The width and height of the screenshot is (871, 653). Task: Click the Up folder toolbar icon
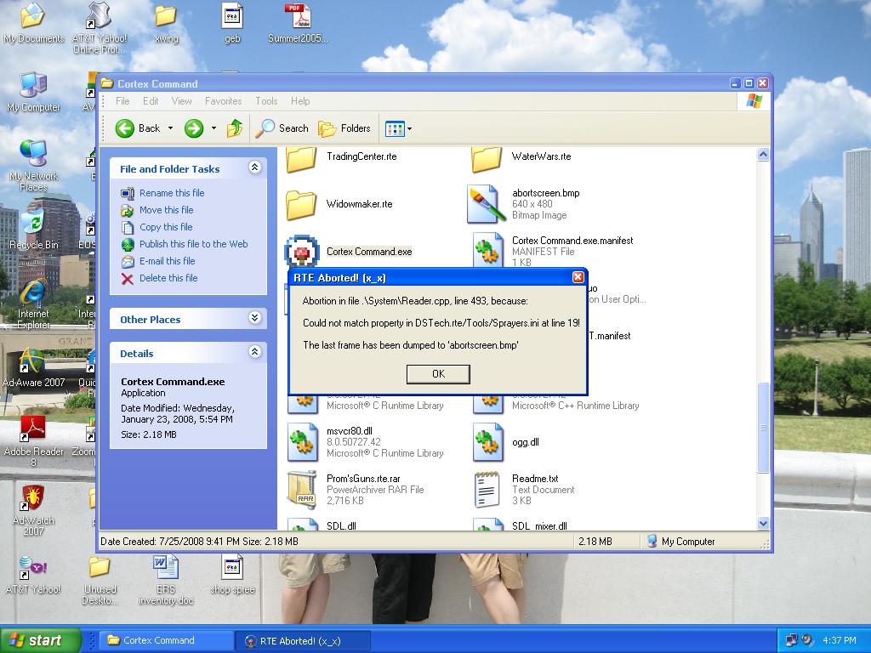[x=235, y=128]
